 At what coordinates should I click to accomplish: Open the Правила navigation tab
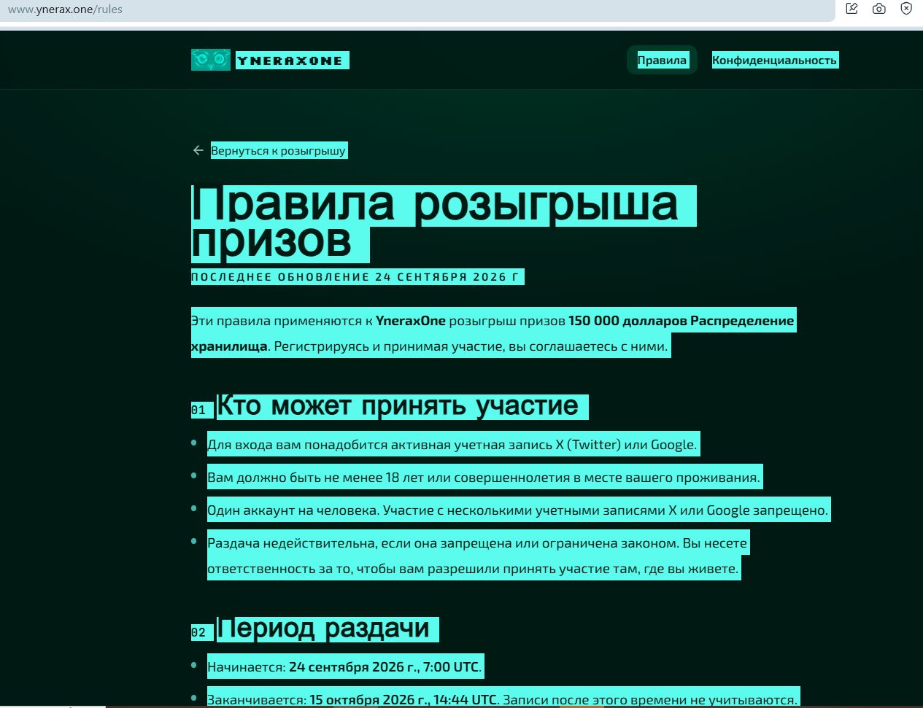click(662, 60)
